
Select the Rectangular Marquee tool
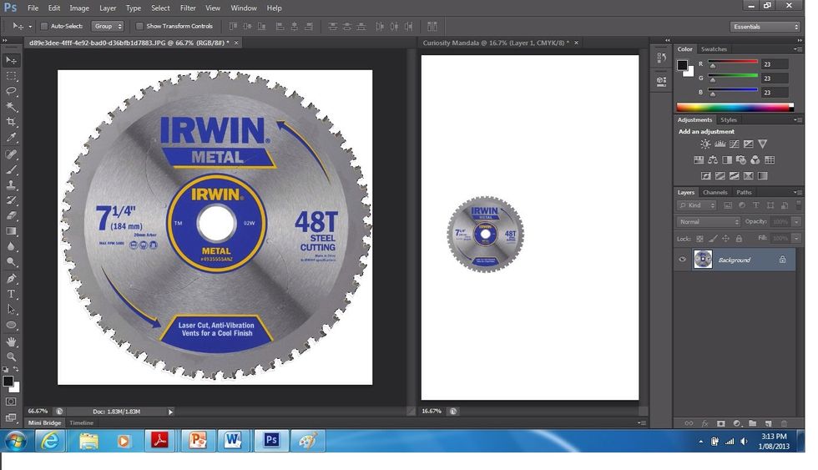click(x=11, y=76)
